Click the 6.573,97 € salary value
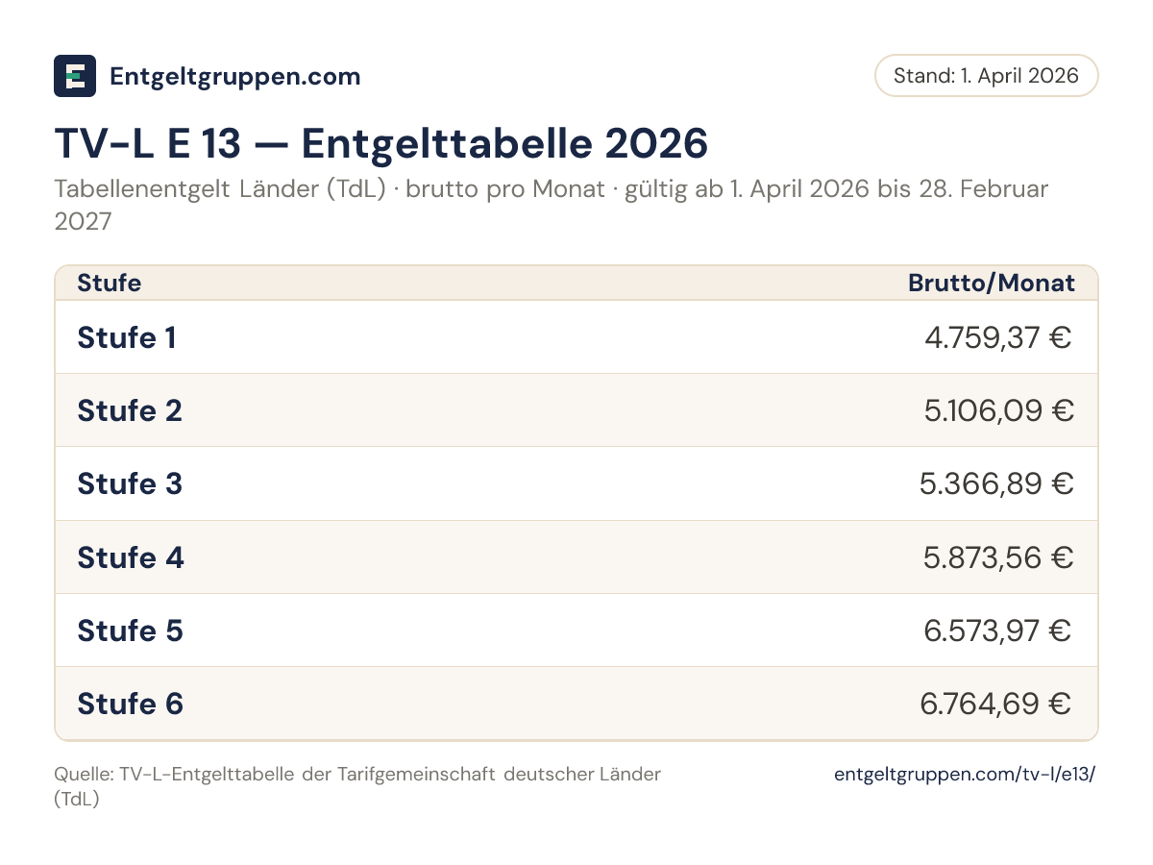 [x=998, y=630]
